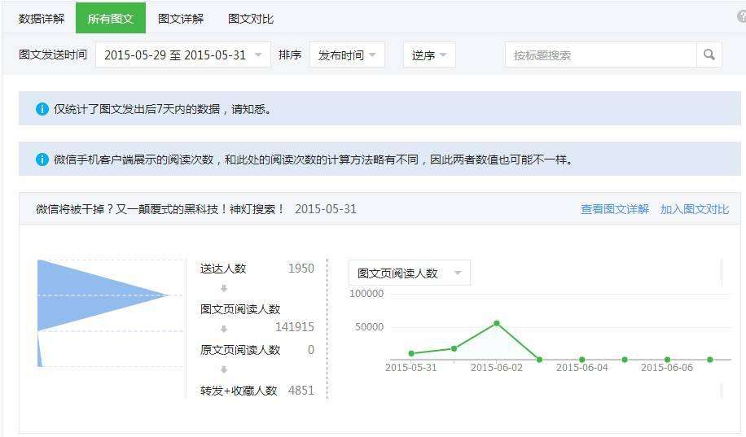Select the 所有图文 tab
The image size is (746, 437).
point(111,19)
